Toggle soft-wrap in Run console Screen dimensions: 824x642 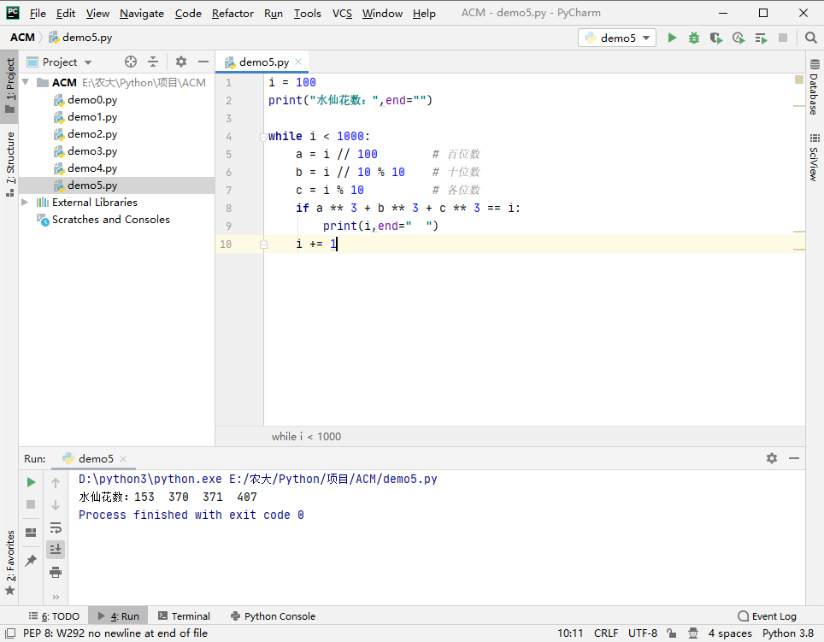click(56, 527)
